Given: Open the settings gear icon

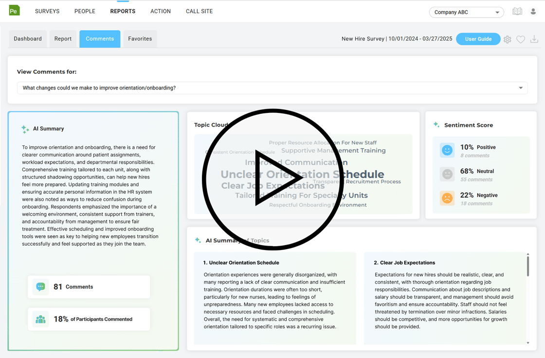Looking at the screenshot, I should coord(508,39).
